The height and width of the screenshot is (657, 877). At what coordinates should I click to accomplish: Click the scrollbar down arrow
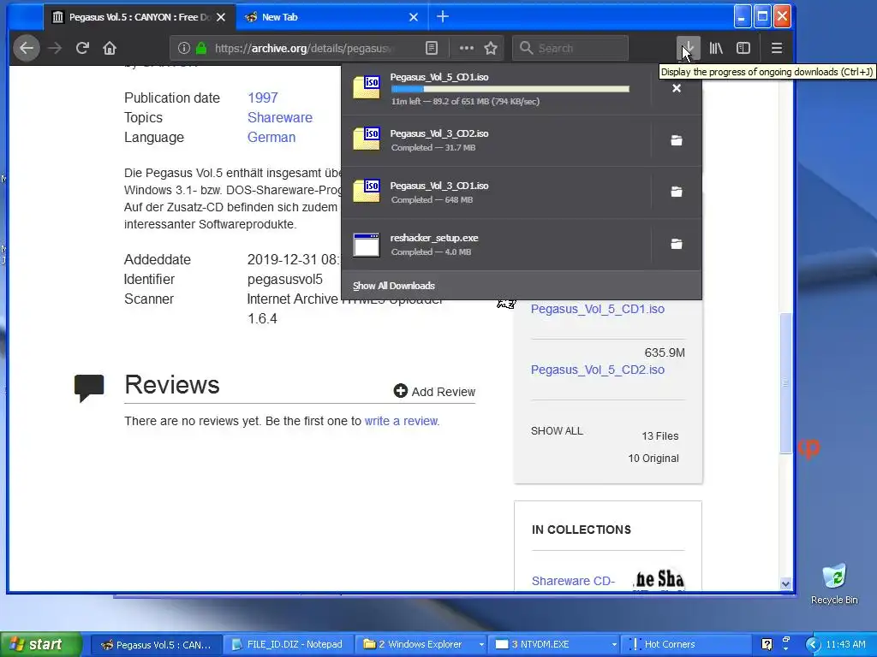pyautogui.click(x=785, y=583)
